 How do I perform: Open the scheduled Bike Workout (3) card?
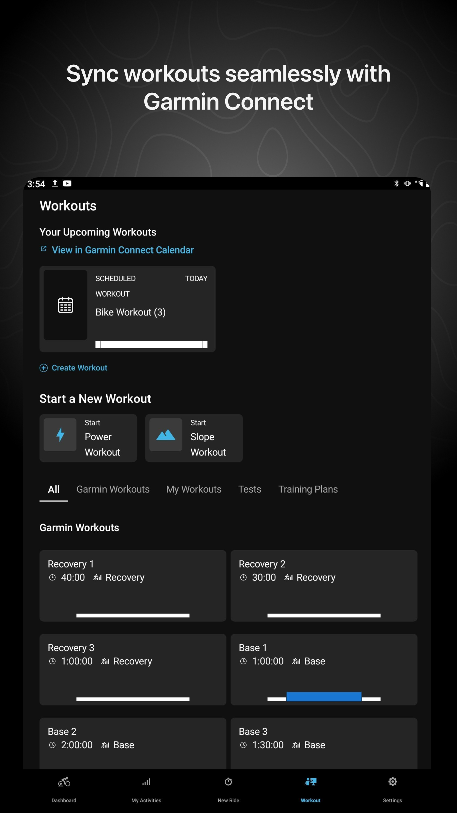pyautogui.click(x=128, y=309)
